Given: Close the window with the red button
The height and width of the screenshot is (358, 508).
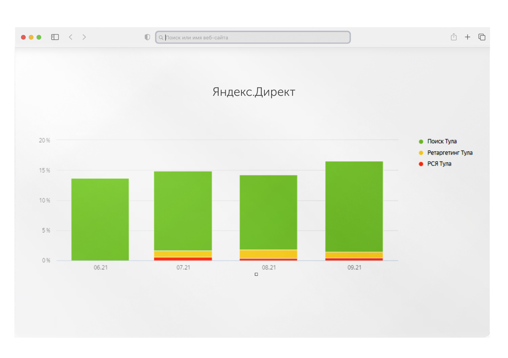Looking at the screenshot, I should pos(23,37).
